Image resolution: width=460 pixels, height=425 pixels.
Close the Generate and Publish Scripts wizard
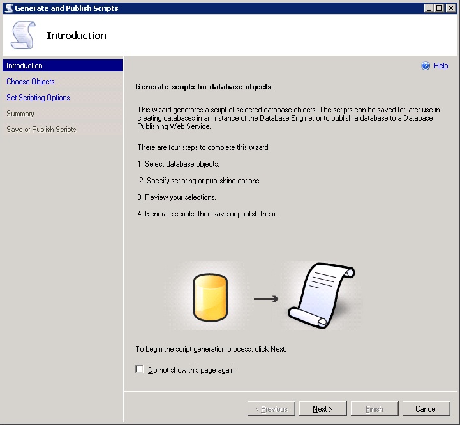click(450, 8)
